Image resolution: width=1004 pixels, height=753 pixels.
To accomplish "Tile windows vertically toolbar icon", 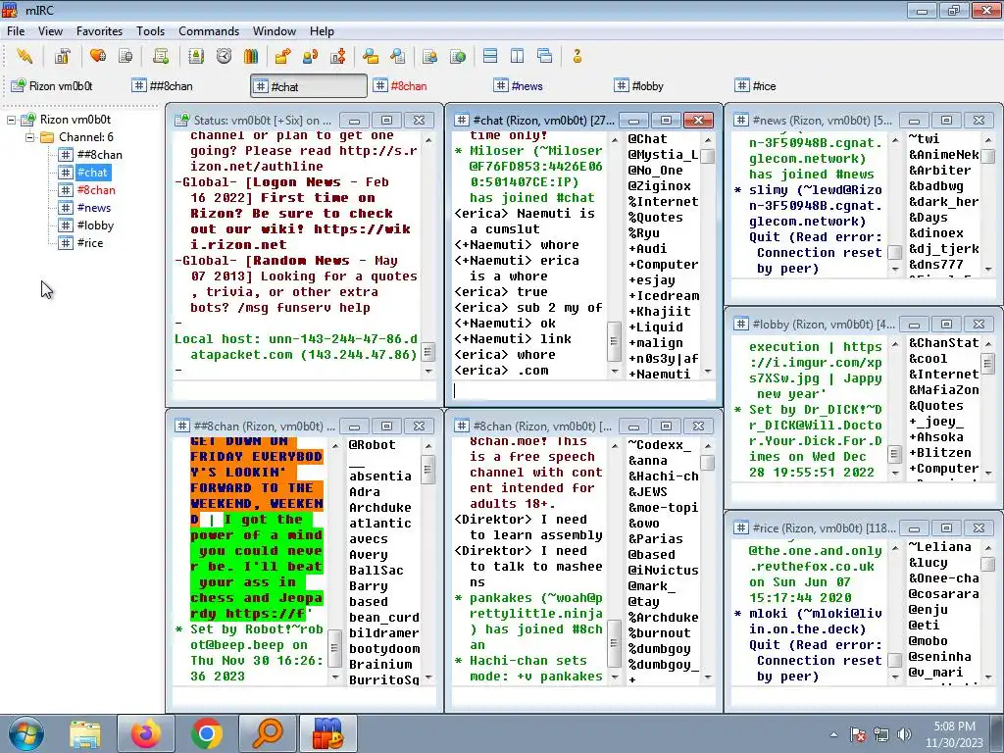I will tap(518, 56).
